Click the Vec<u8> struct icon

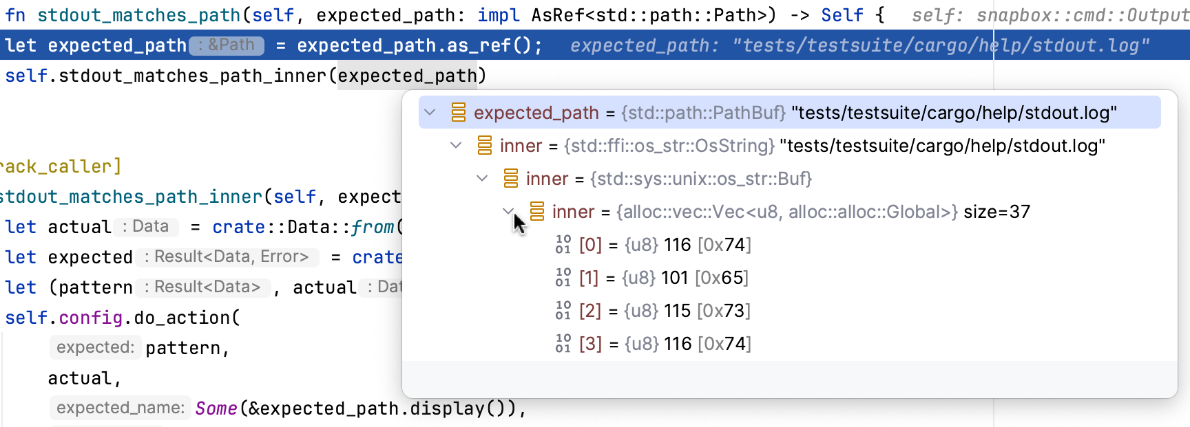(537, 211)
